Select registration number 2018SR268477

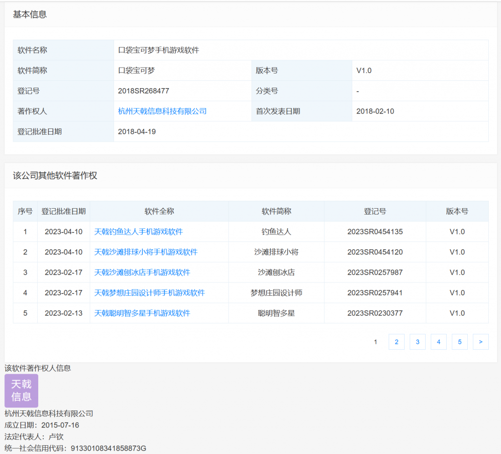tap(143, 91)
